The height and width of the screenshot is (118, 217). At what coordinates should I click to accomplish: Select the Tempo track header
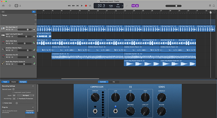(18, 20)
